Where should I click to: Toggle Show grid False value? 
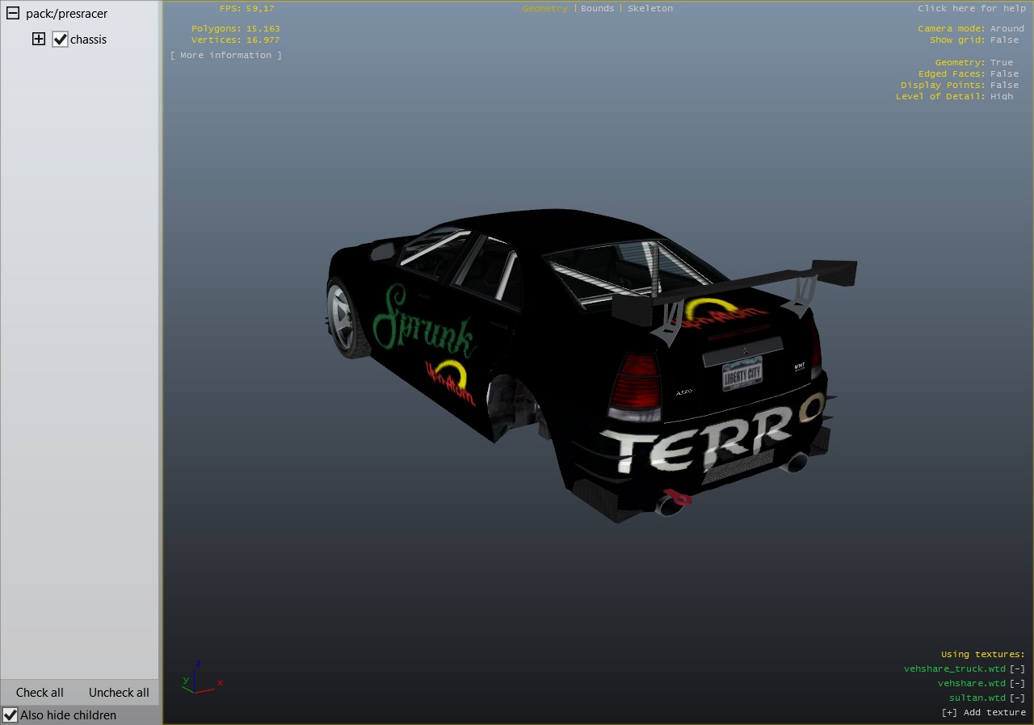click(x=1005, y=40)
